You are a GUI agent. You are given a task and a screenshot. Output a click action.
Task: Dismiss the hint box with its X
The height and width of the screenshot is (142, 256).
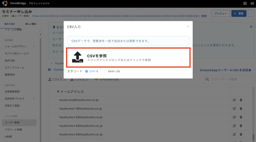coord(251,27)
